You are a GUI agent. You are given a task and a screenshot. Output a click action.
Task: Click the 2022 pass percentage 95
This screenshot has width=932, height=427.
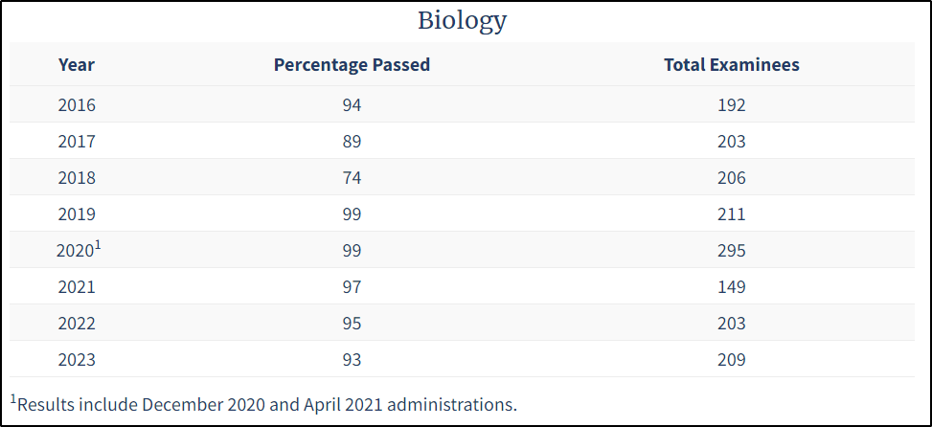coord(352,324)
